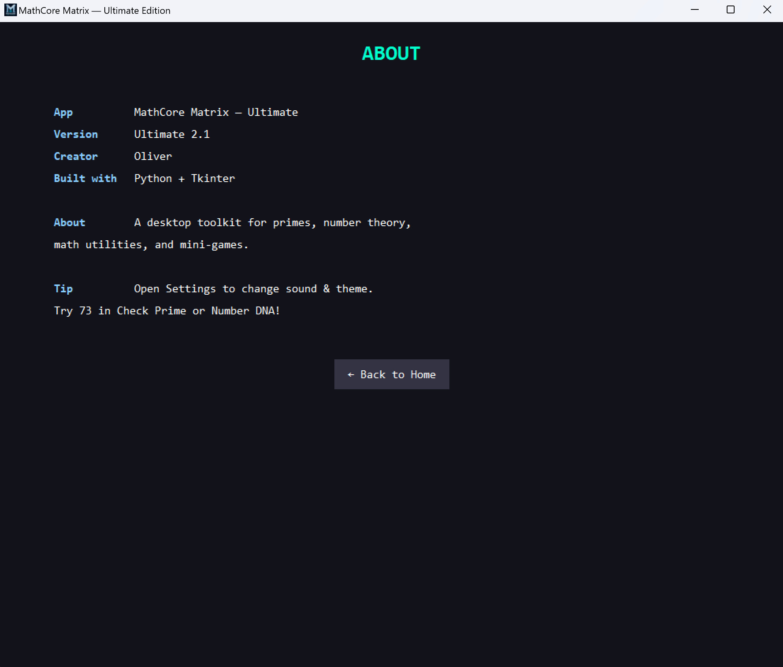Click the creator name 'Oliver'
Screen dimensions: 783x667
coord(153,156)
